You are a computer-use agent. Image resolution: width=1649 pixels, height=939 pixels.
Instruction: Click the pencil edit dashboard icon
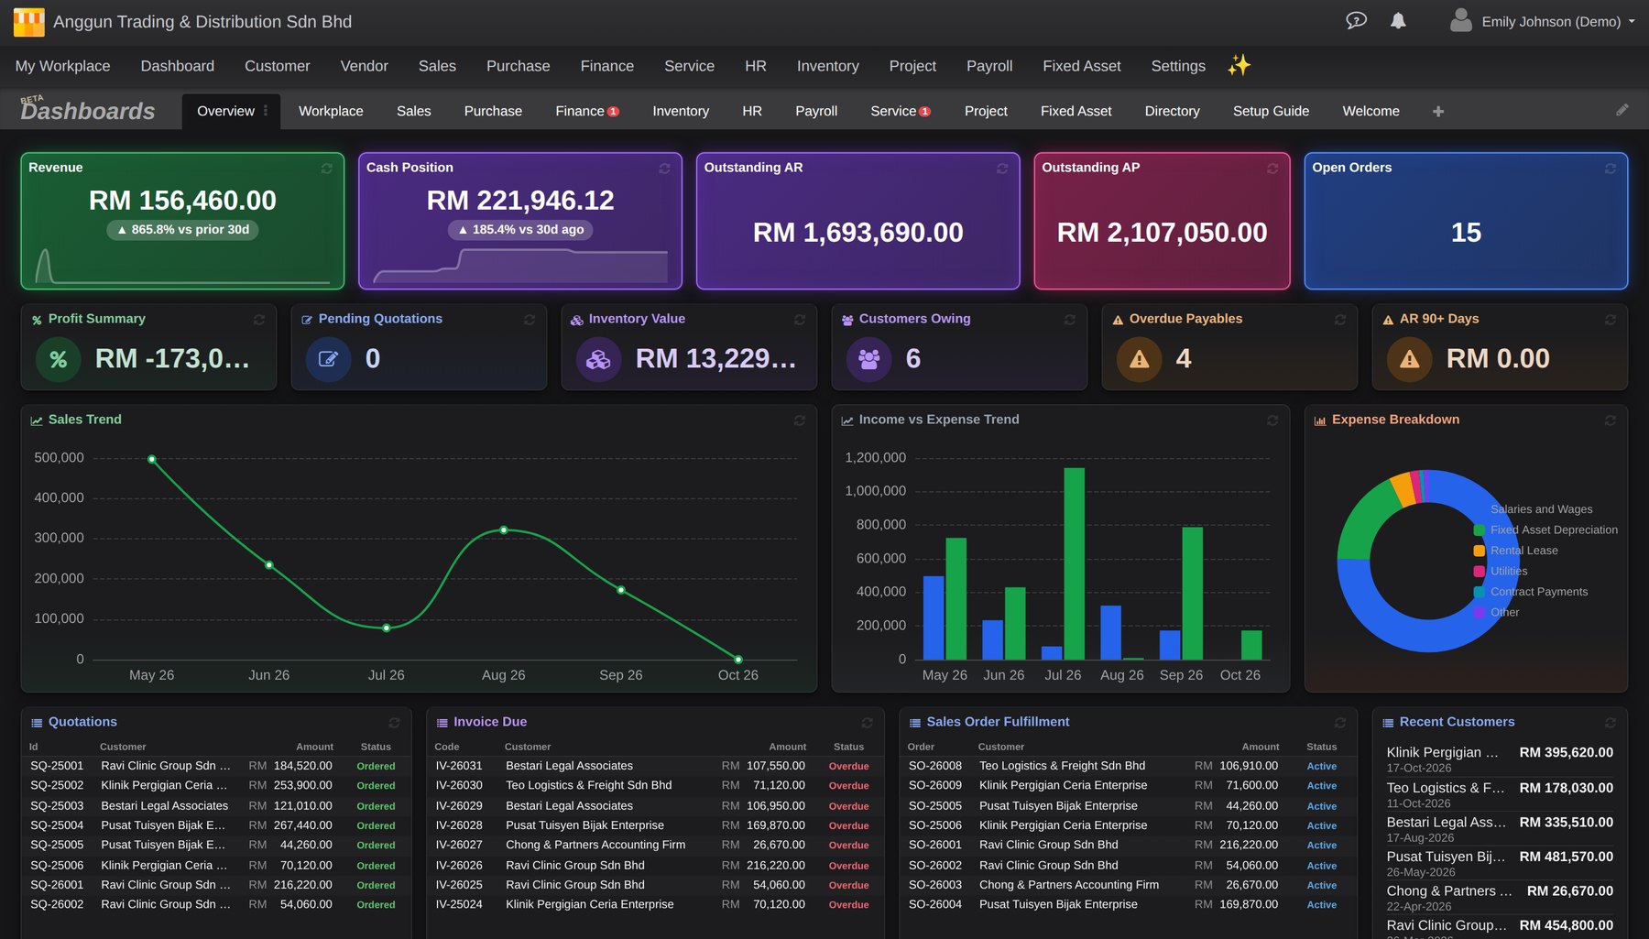[x=1622, y=110]
